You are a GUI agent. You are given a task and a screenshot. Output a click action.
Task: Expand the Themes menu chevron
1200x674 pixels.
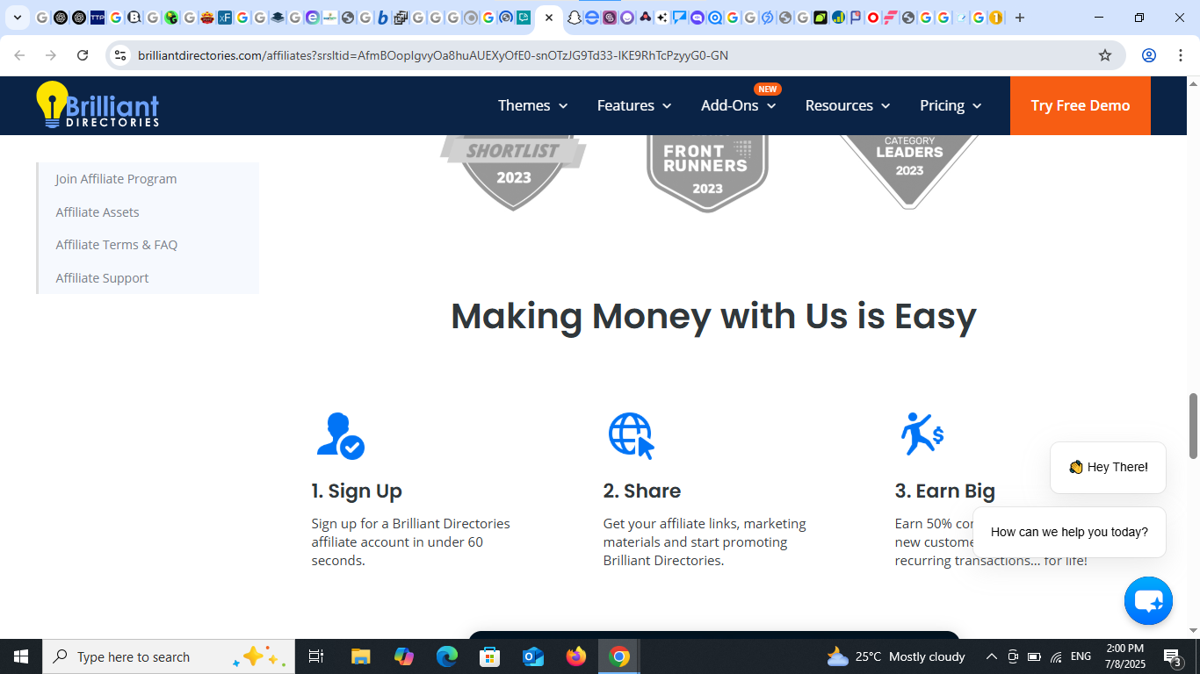tap(563, 106)
